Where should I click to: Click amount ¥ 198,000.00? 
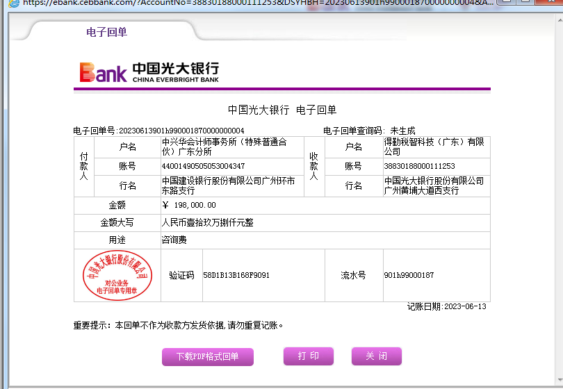pos(189,205)
